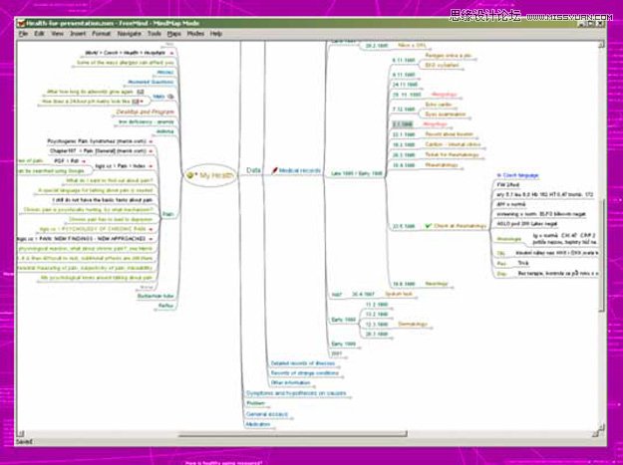Select the Data node
Viewport: 623px width, 465px height.
(253, 170)
